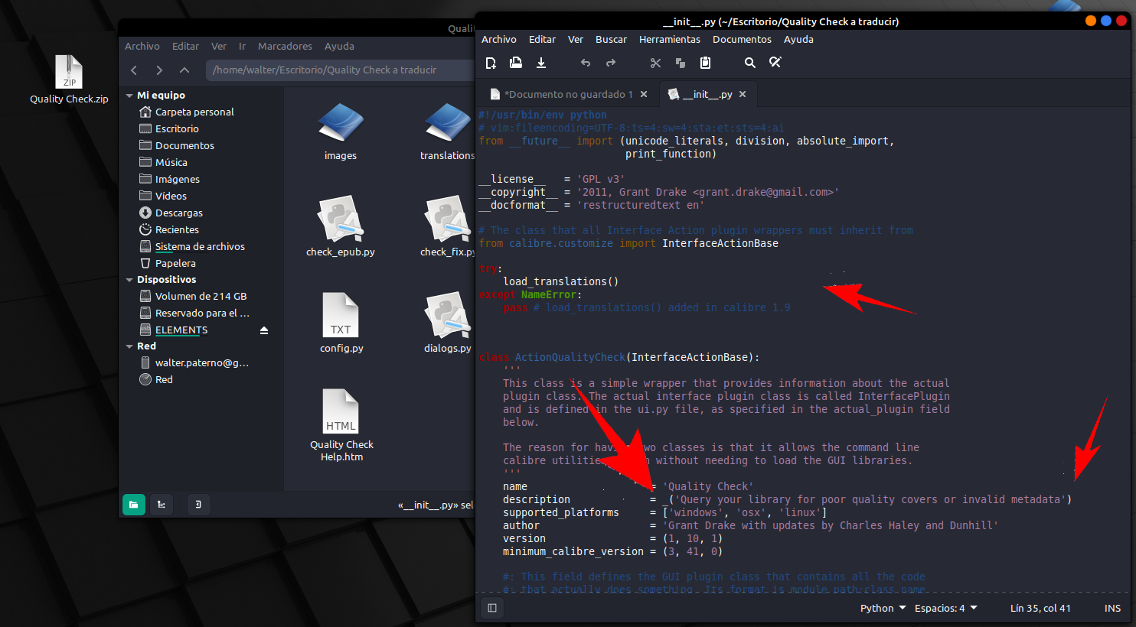Open the Python language dropdown
Screen dimensions: 1136x627
(x=883, y=608)
